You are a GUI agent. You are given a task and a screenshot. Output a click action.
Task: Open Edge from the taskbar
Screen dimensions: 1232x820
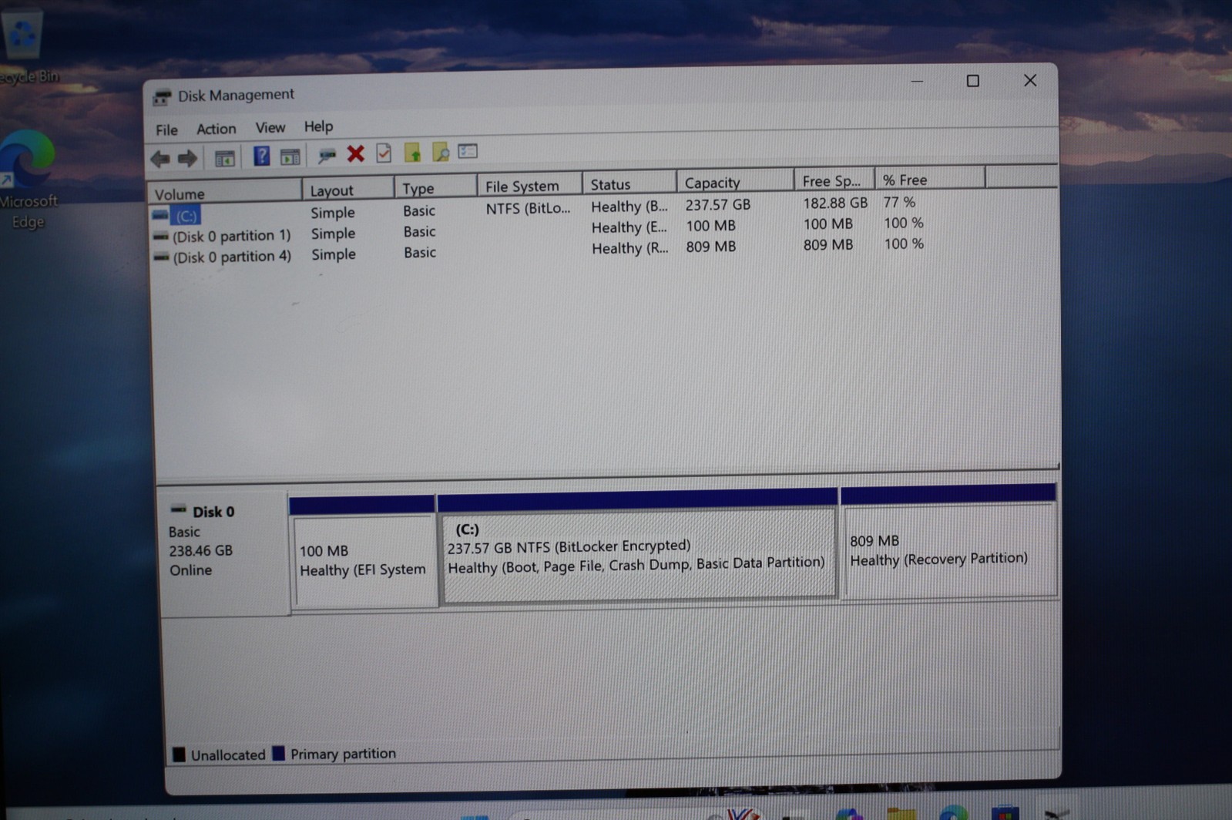[954, 813]
